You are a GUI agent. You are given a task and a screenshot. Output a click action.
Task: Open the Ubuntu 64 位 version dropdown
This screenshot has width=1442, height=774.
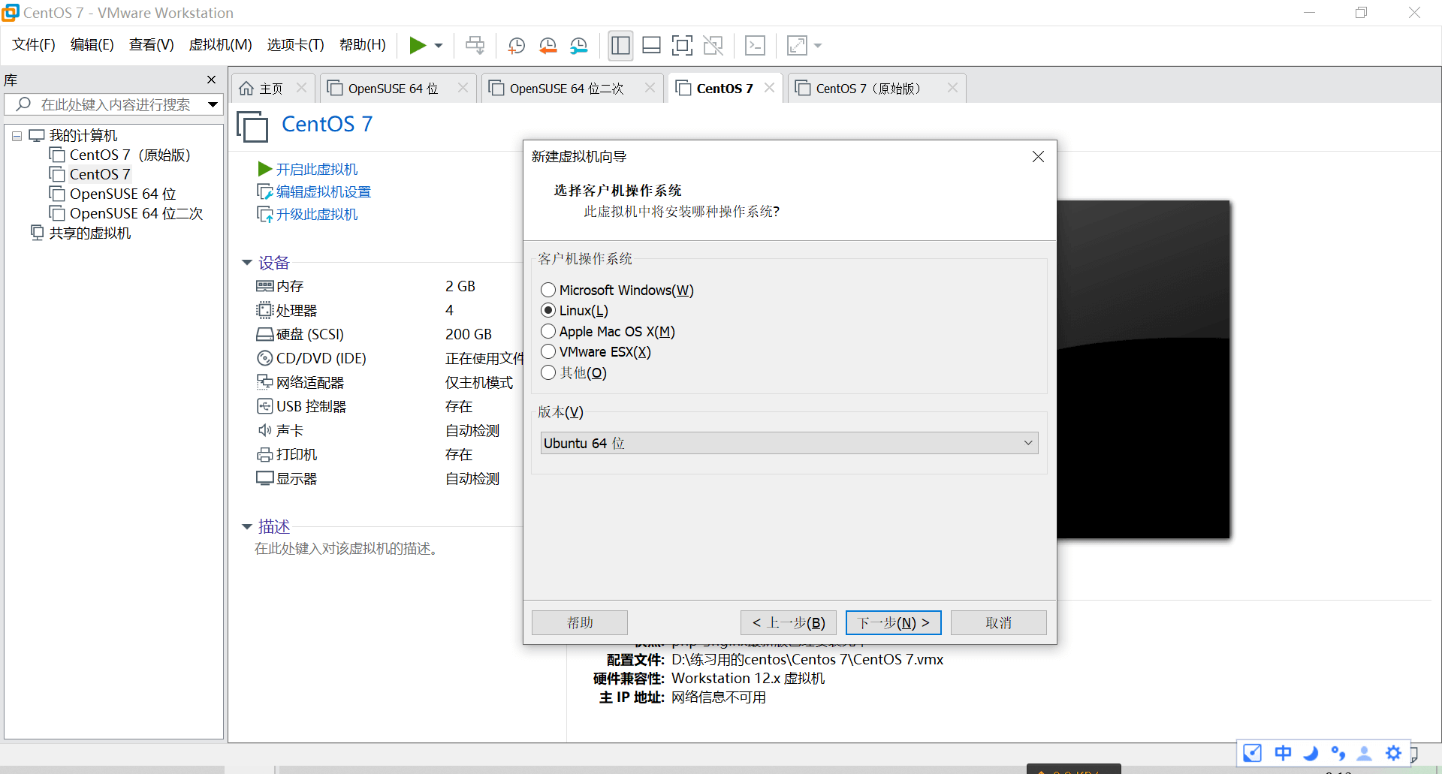tap(1027, 443)
